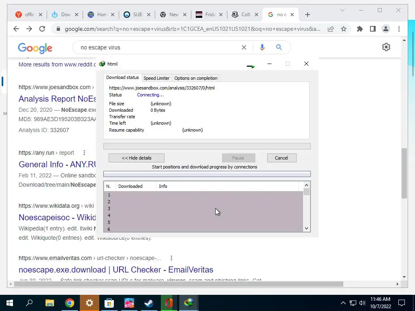Open options for the any.run result

pyautogui.click(x=84, y=153)
